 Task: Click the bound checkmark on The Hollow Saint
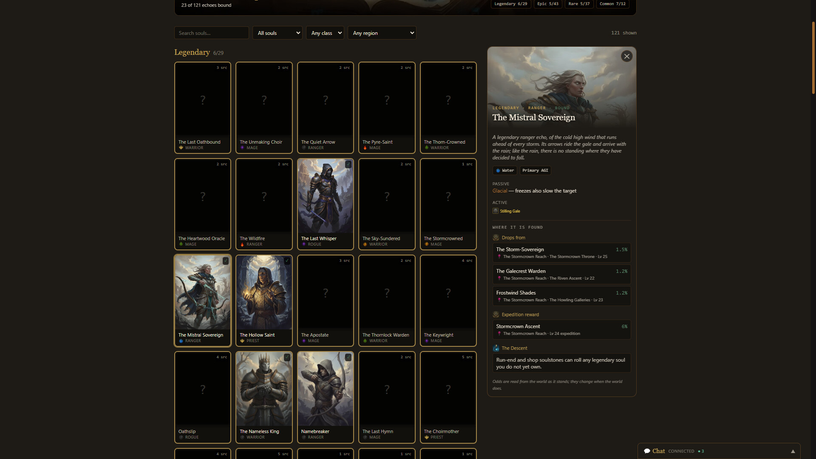tap(287, 261)
